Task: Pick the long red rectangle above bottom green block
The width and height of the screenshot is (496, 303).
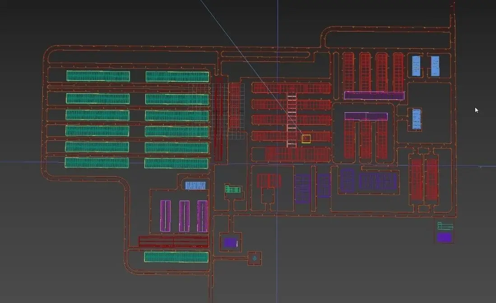Action: point(174,241)
